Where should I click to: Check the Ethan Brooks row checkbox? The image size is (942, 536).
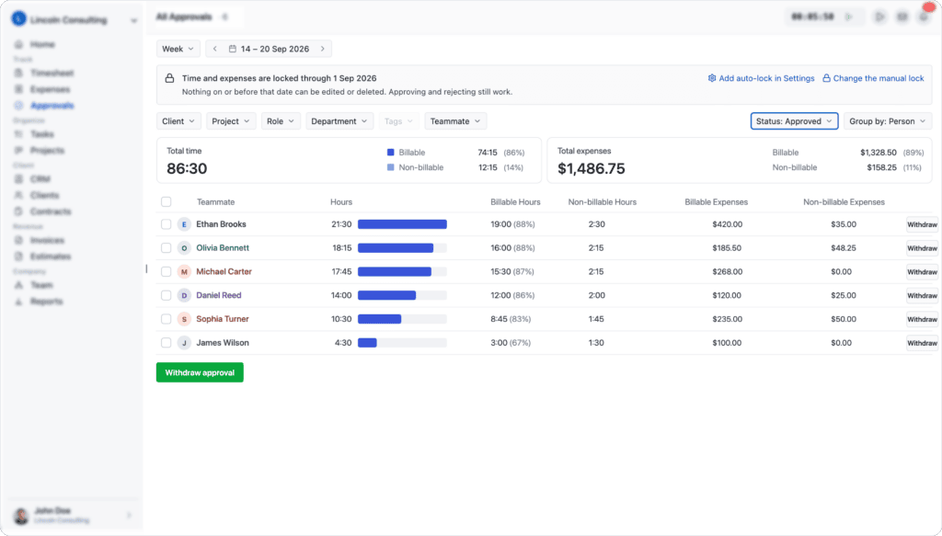pos(166,224)
